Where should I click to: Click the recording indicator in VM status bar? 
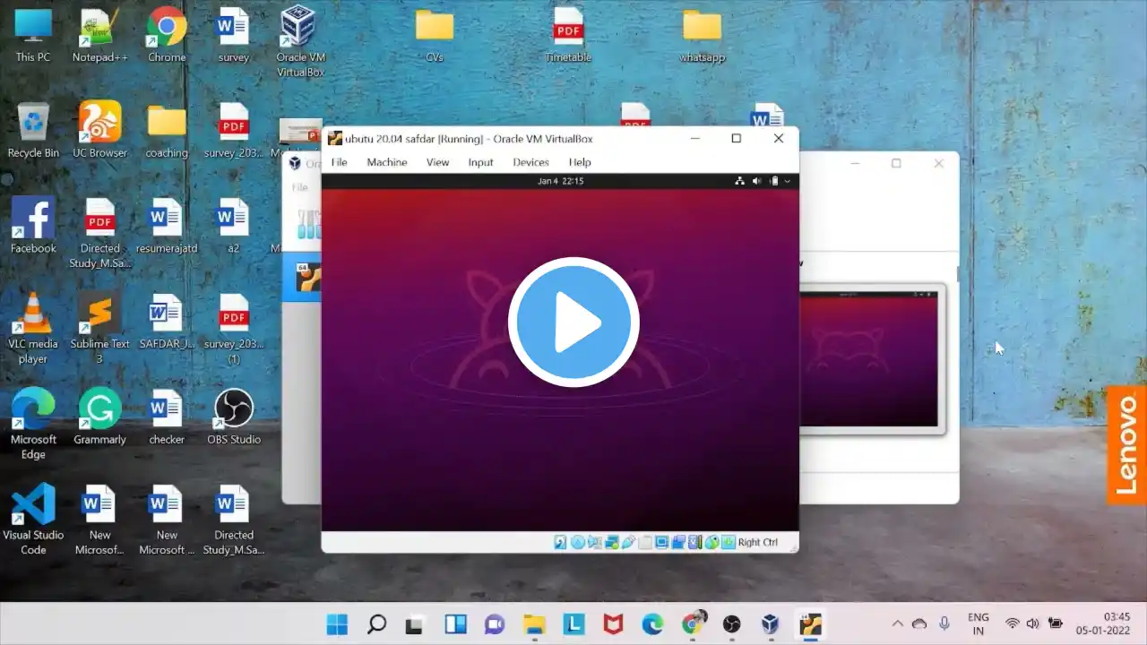pos(678,542)
